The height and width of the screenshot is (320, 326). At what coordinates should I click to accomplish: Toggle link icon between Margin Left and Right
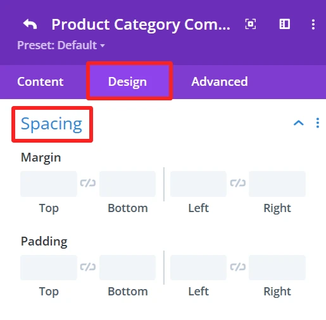[238, 183]
